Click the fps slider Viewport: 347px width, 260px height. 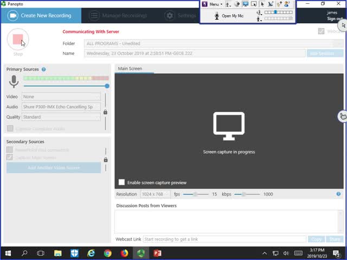pyautogui.click(x=196, y=194)
